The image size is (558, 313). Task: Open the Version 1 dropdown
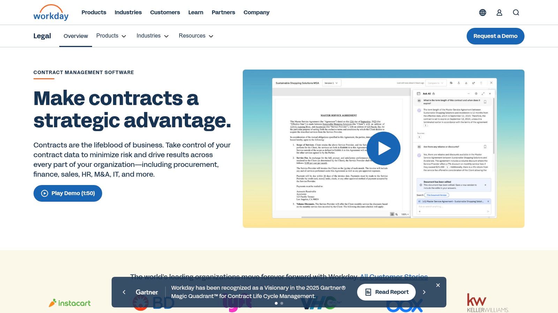tap(332, 83)
